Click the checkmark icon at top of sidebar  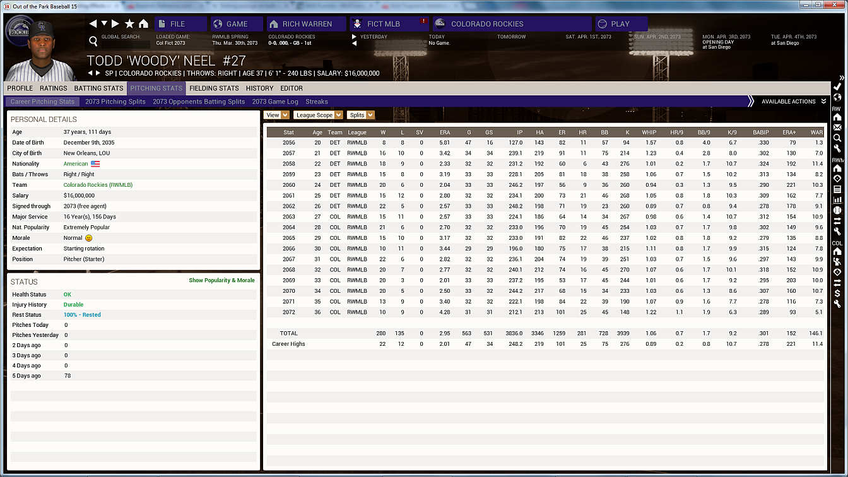point(837,86)
